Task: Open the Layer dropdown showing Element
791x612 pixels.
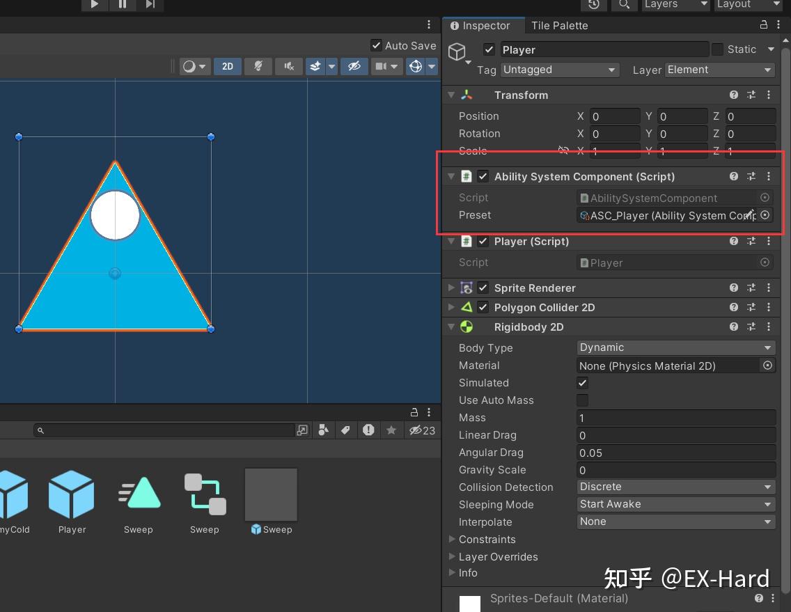Action: (719, 70)
